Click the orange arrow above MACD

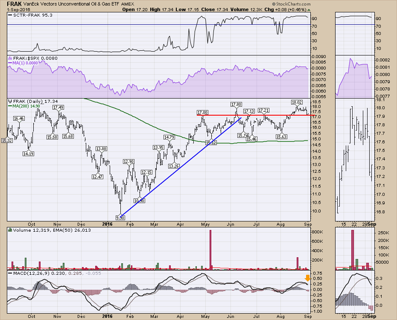(307, 278)
